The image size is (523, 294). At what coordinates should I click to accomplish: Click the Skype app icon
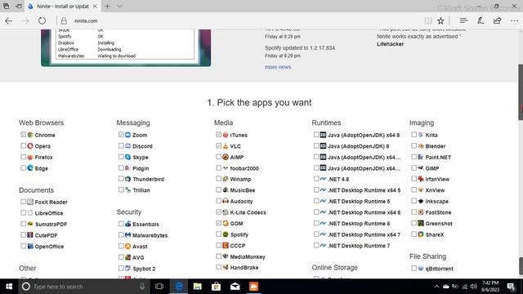click(127, 157)
